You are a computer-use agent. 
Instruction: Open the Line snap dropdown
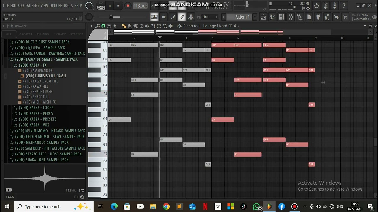click(210, 17)
